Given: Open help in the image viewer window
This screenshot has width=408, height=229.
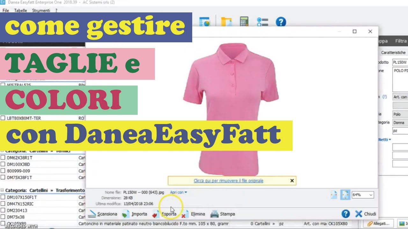Looking at the screenshot, I should tap(346, 214).
